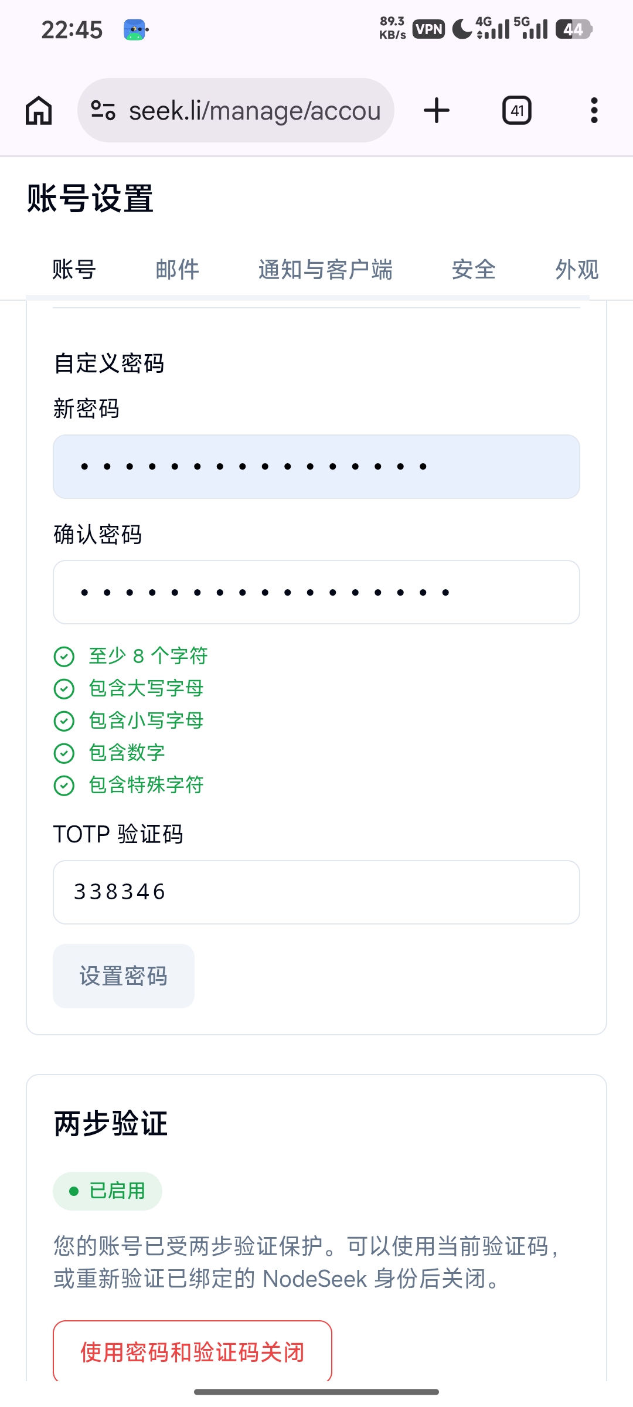Open tab switcher showing 41 tabs
This screenshot has width=633, height=1407.
(517, 110)
